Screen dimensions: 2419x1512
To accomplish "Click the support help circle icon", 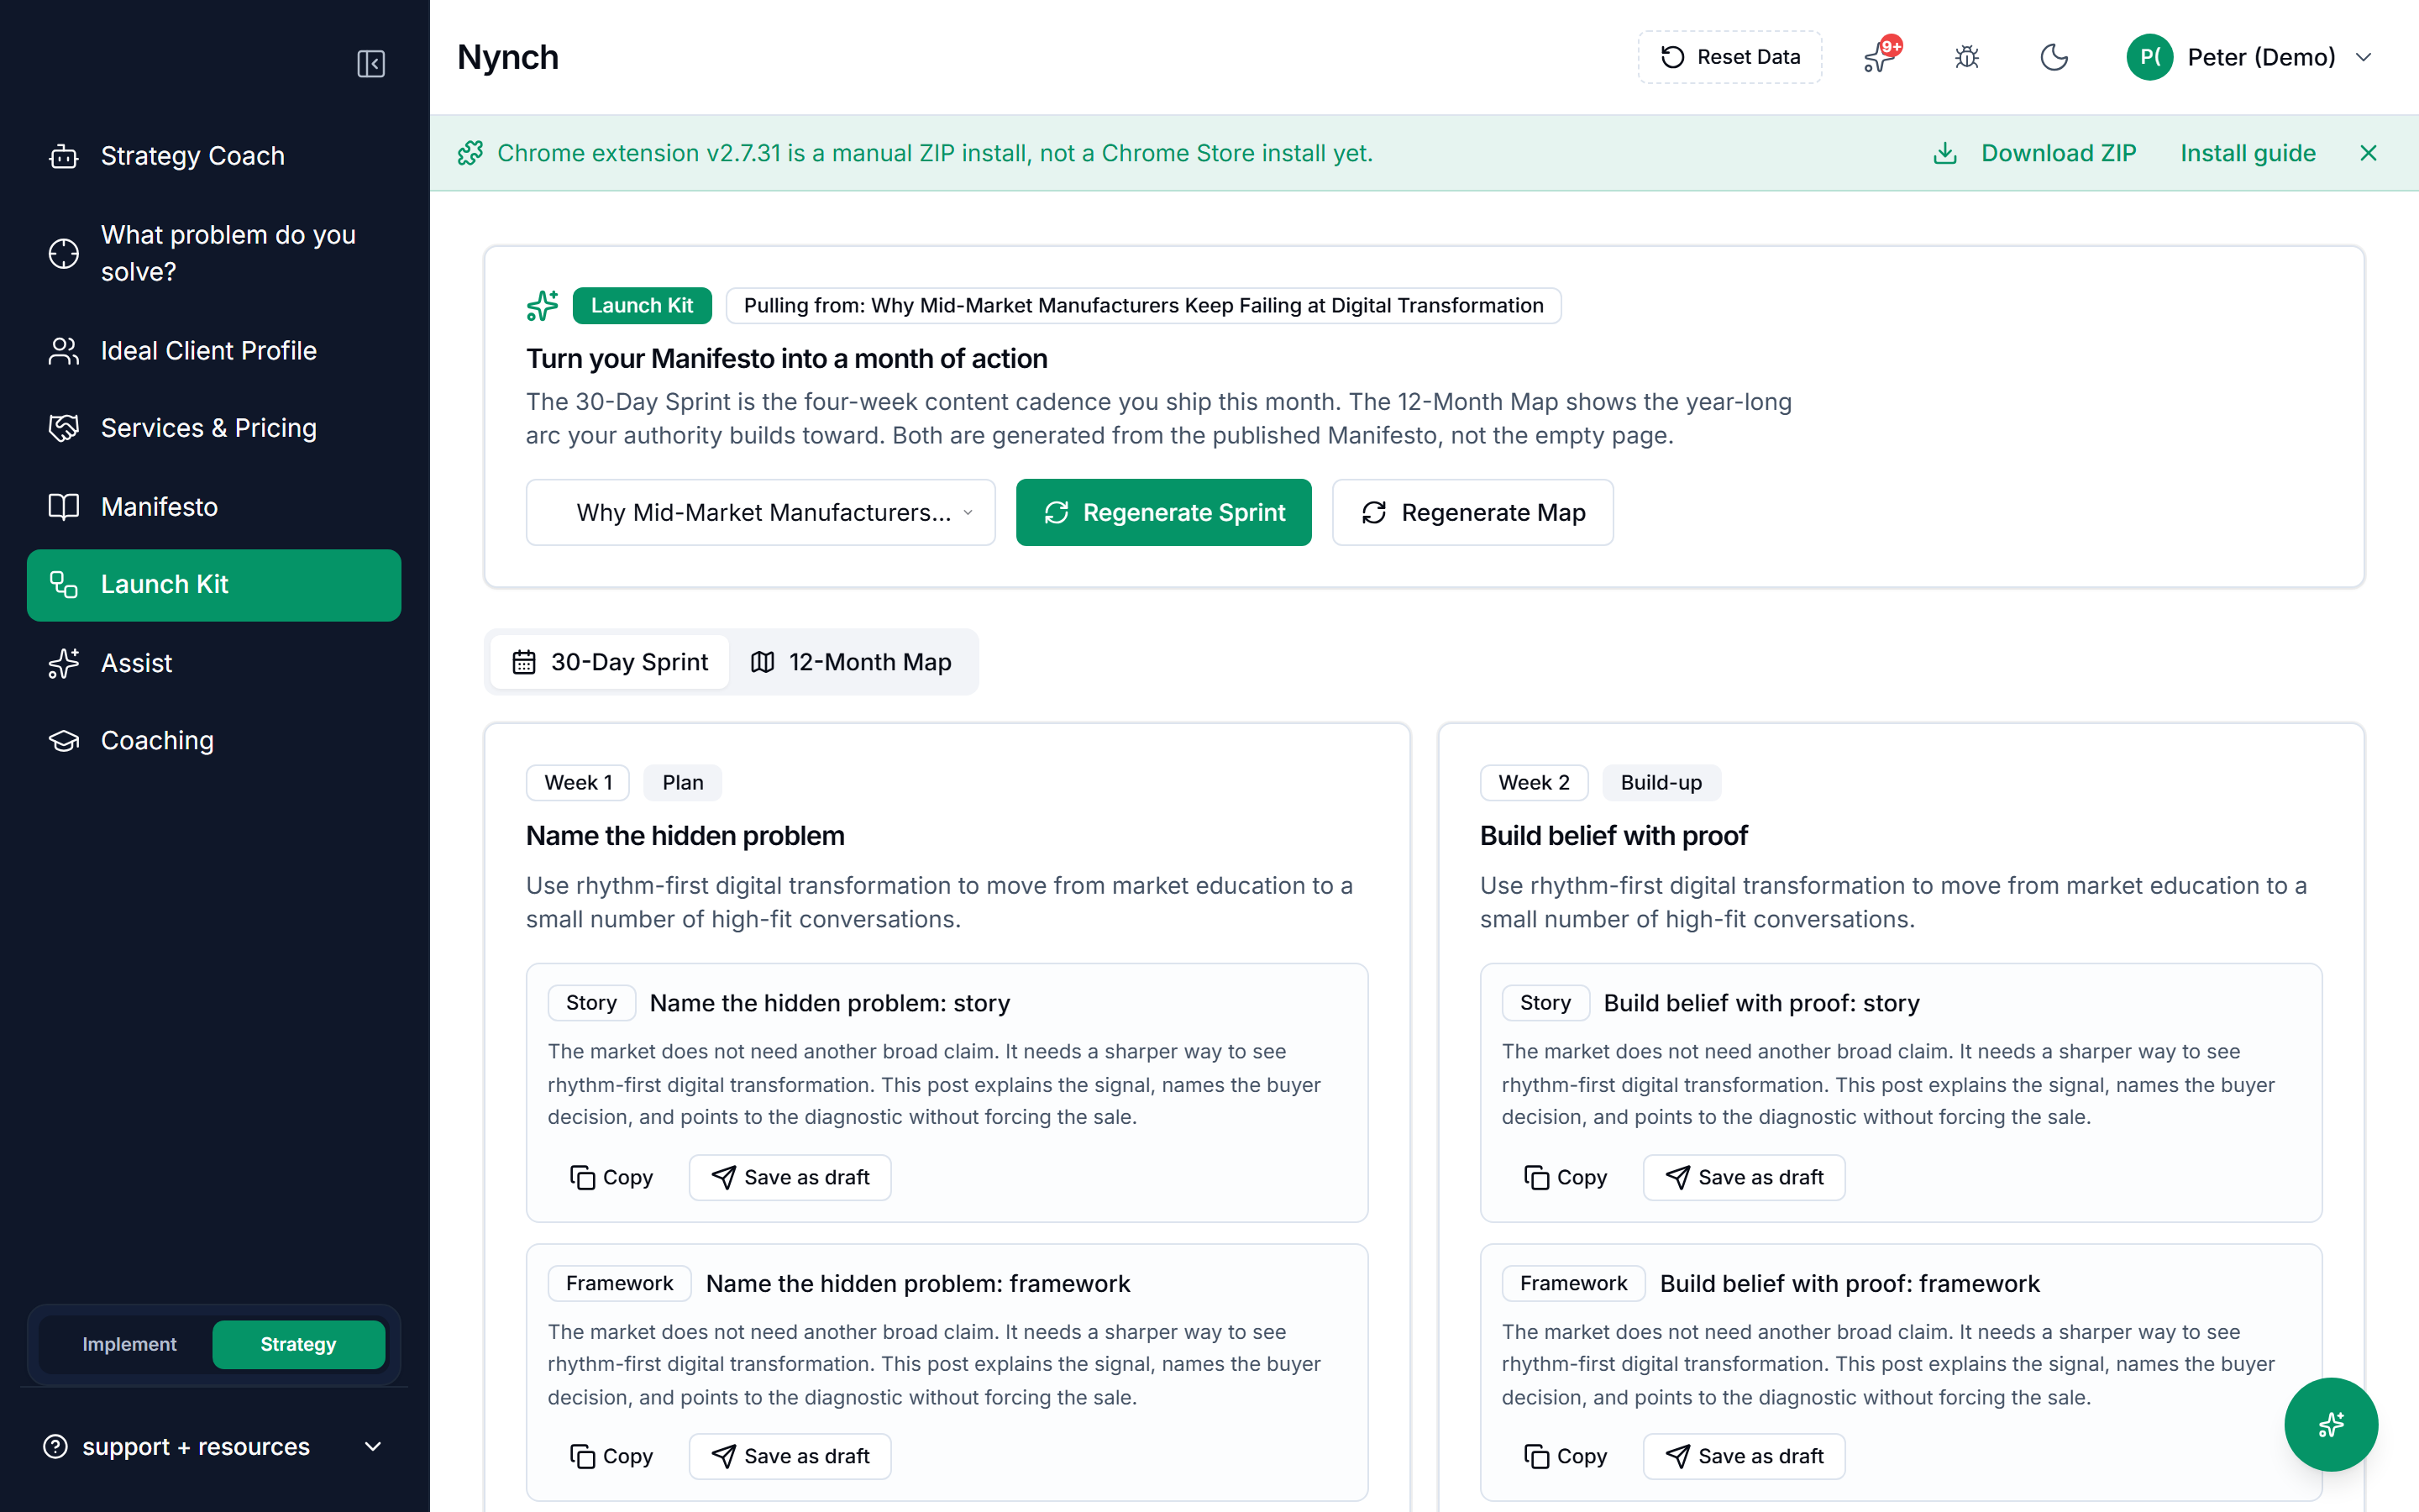I will pos(56,1447).
